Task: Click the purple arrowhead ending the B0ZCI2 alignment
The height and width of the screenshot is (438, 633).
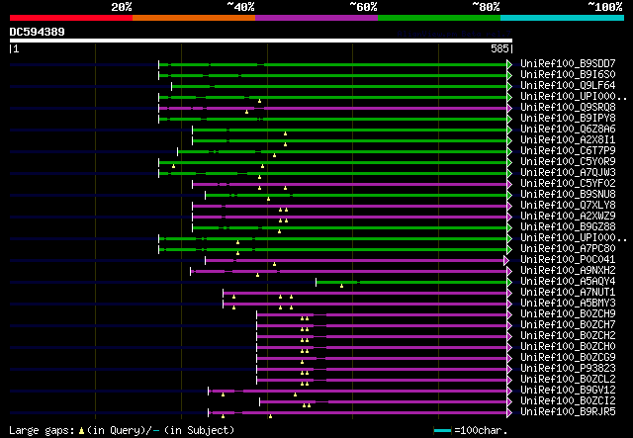Action: 509,402
